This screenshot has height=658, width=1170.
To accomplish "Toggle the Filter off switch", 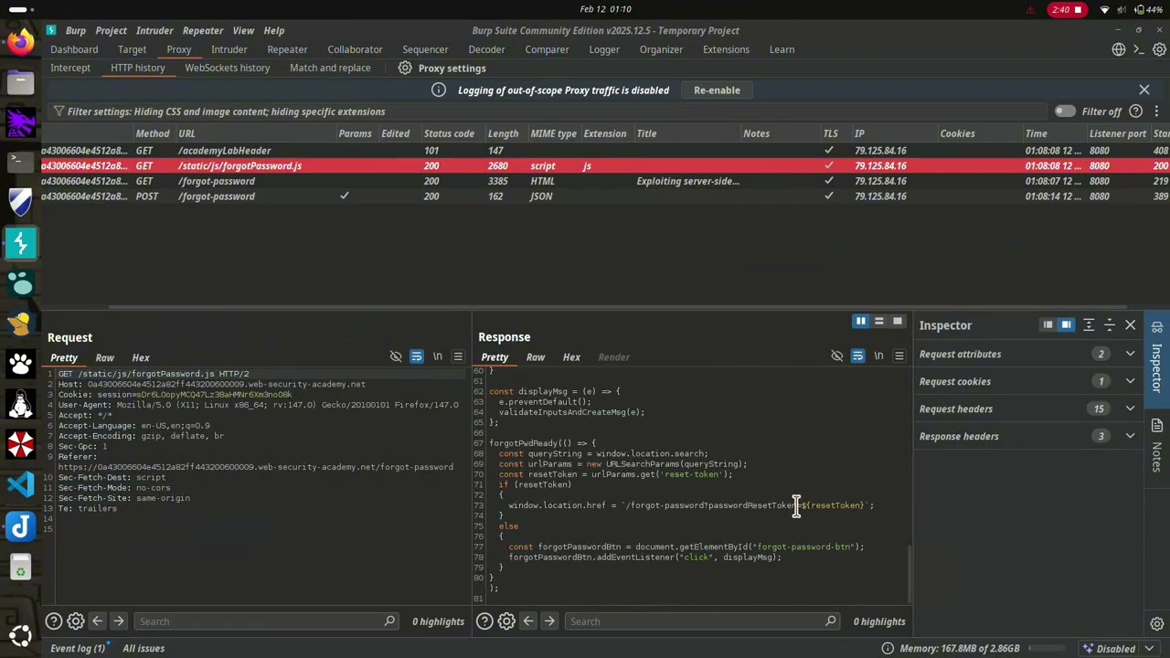I will click(x=1065, y=111).
